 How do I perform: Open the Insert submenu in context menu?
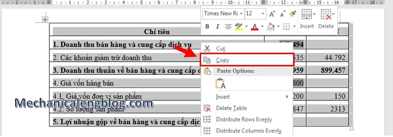pos(247,96)
